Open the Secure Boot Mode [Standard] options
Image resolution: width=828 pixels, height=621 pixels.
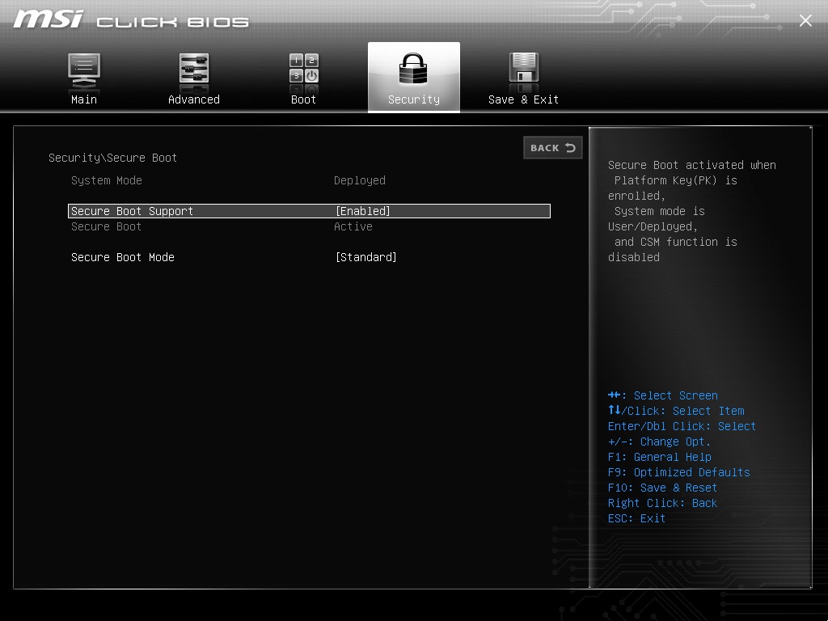366,257
